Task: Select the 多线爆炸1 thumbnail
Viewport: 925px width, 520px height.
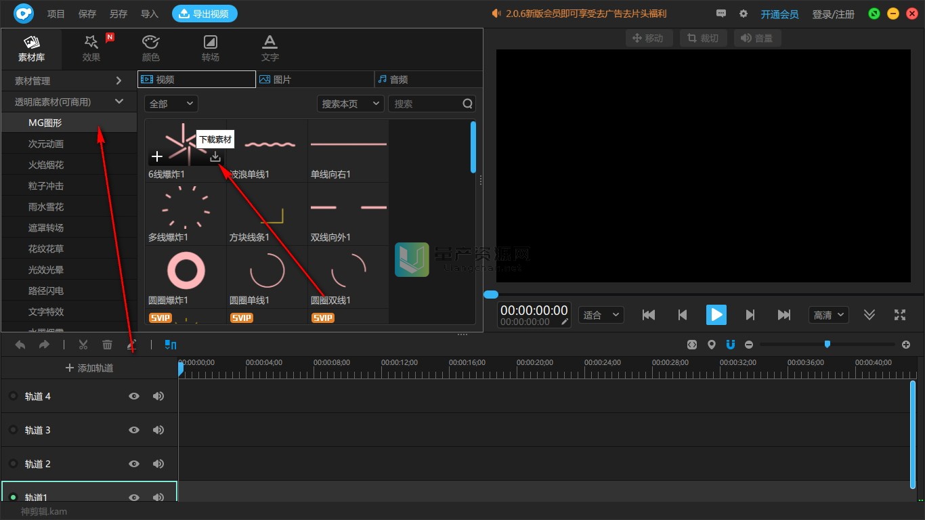Action: point(186,207)
